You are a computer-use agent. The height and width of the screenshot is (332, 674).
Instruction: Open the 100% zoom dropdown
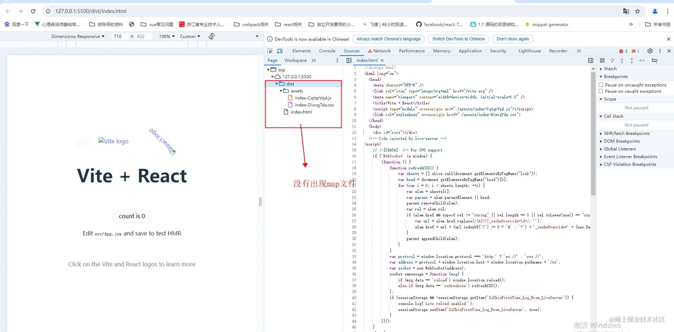point(167,36)
